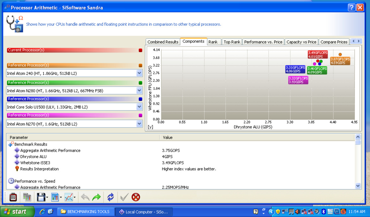Open the dropdown arrow next to the save icon

pos(47,197)
